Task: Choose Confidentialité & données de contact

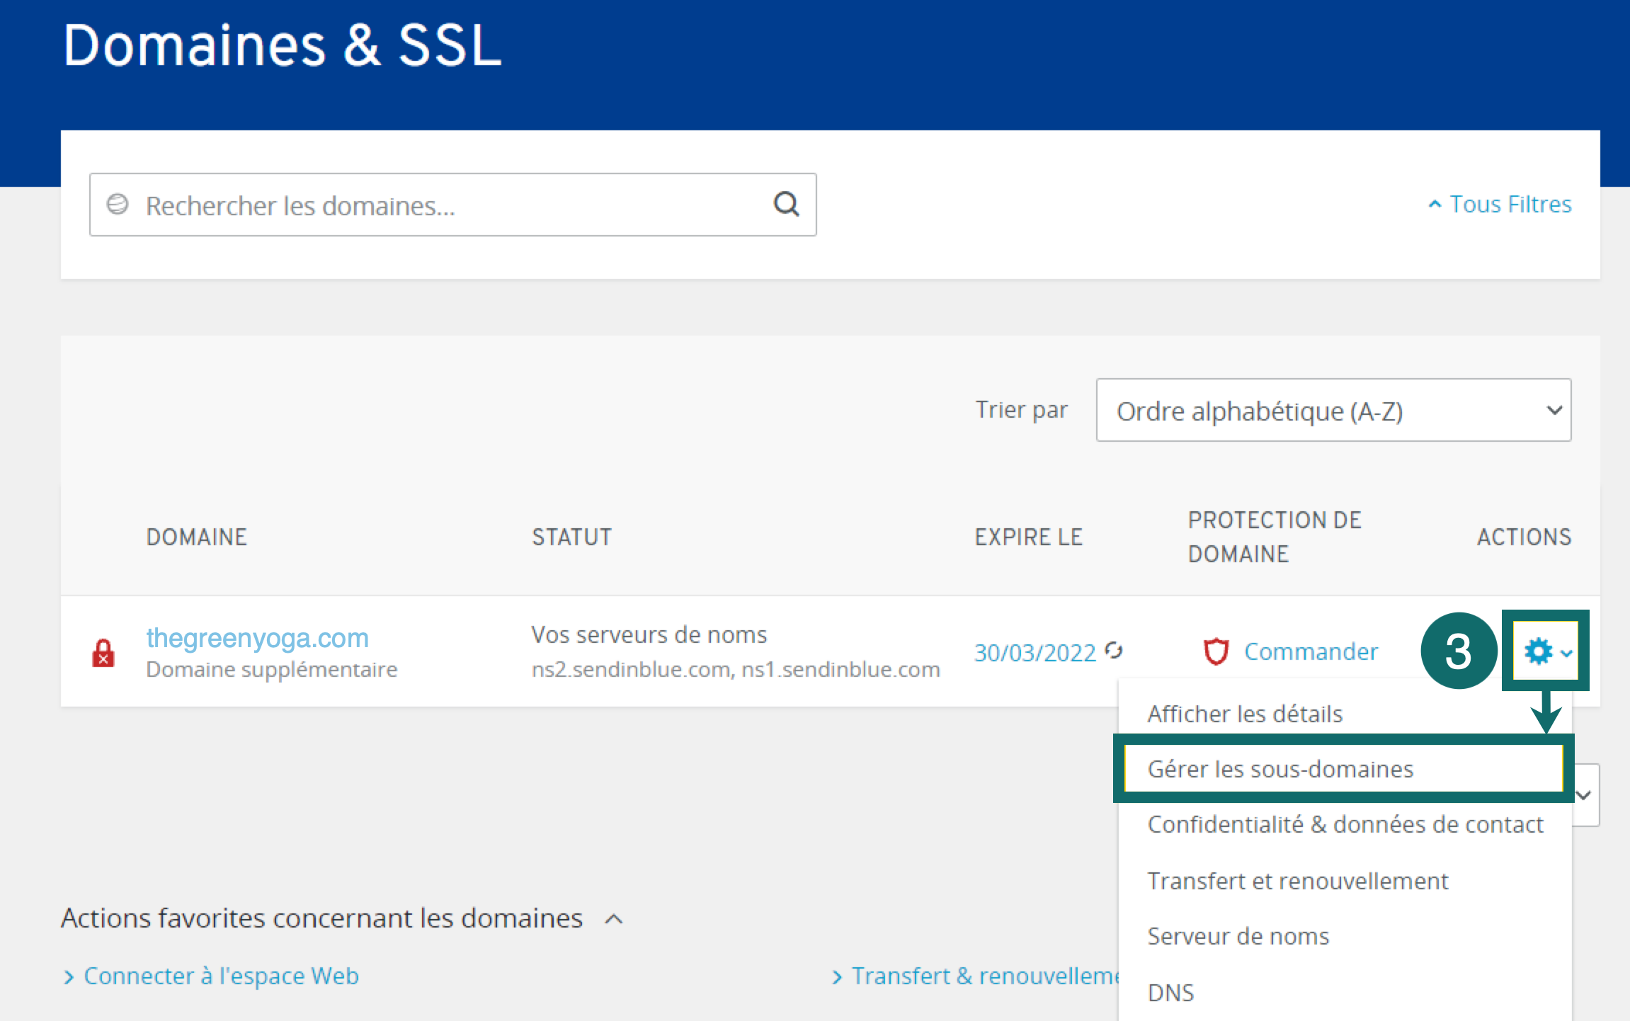Action: [x=1345, y=824]
